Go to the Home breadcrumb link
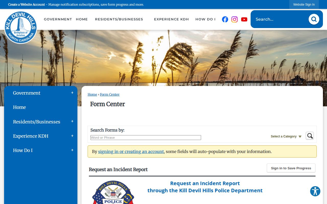This screenshot has height=204, width=327. (92, 94)
